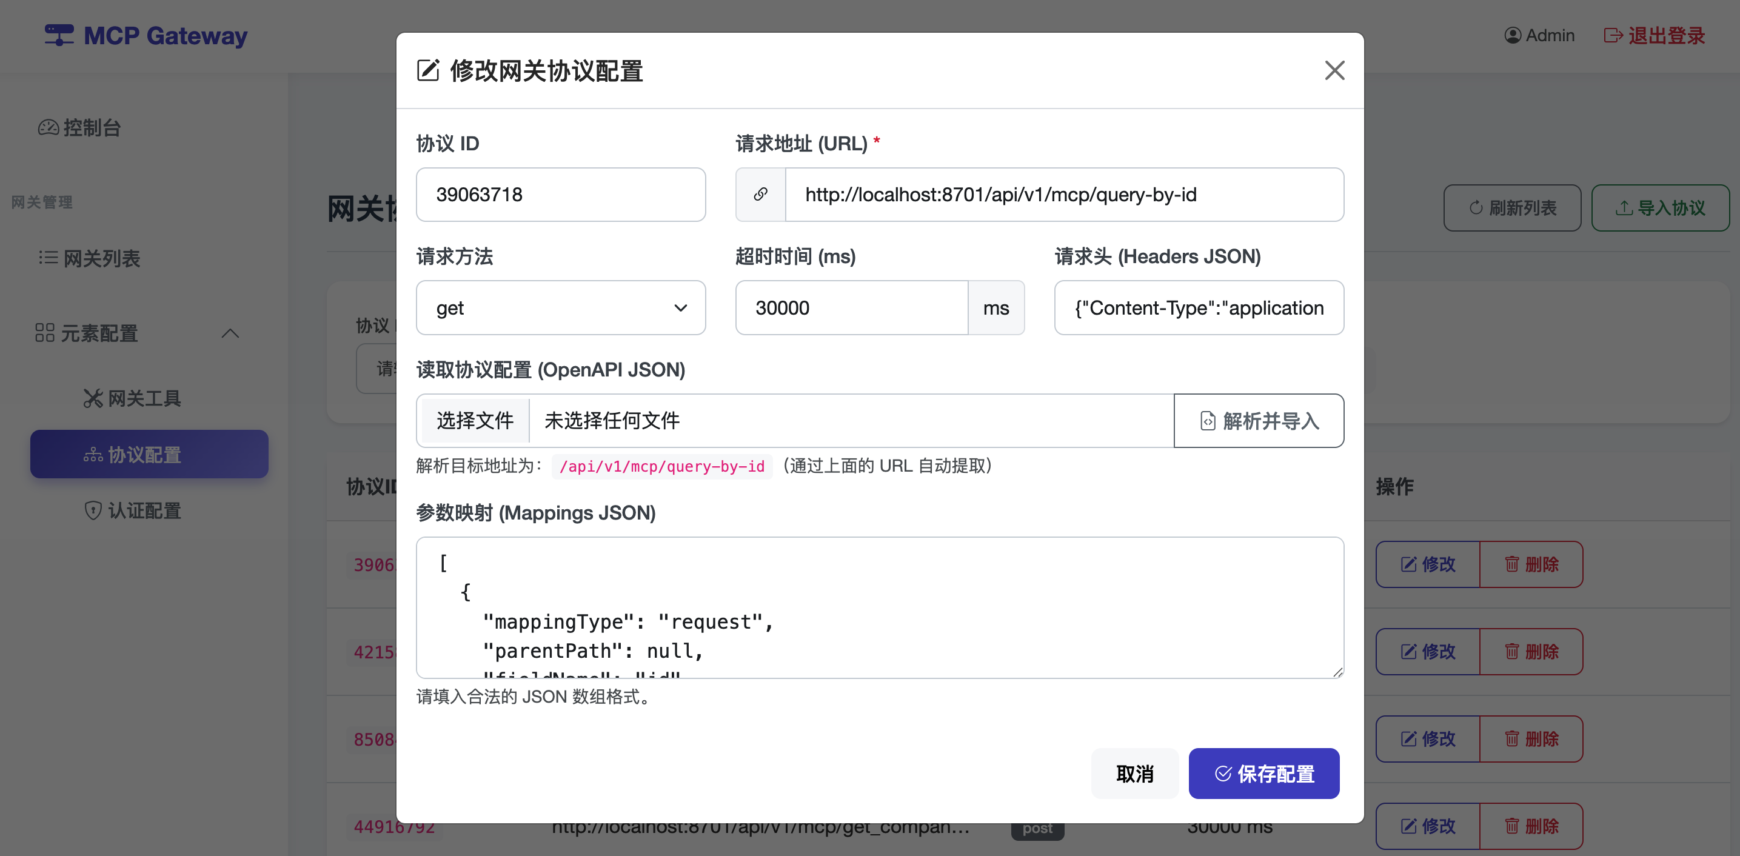Click first row 删除 trash button
The width and height of the screenshot is (1740, 856).
pos(1531,564)
